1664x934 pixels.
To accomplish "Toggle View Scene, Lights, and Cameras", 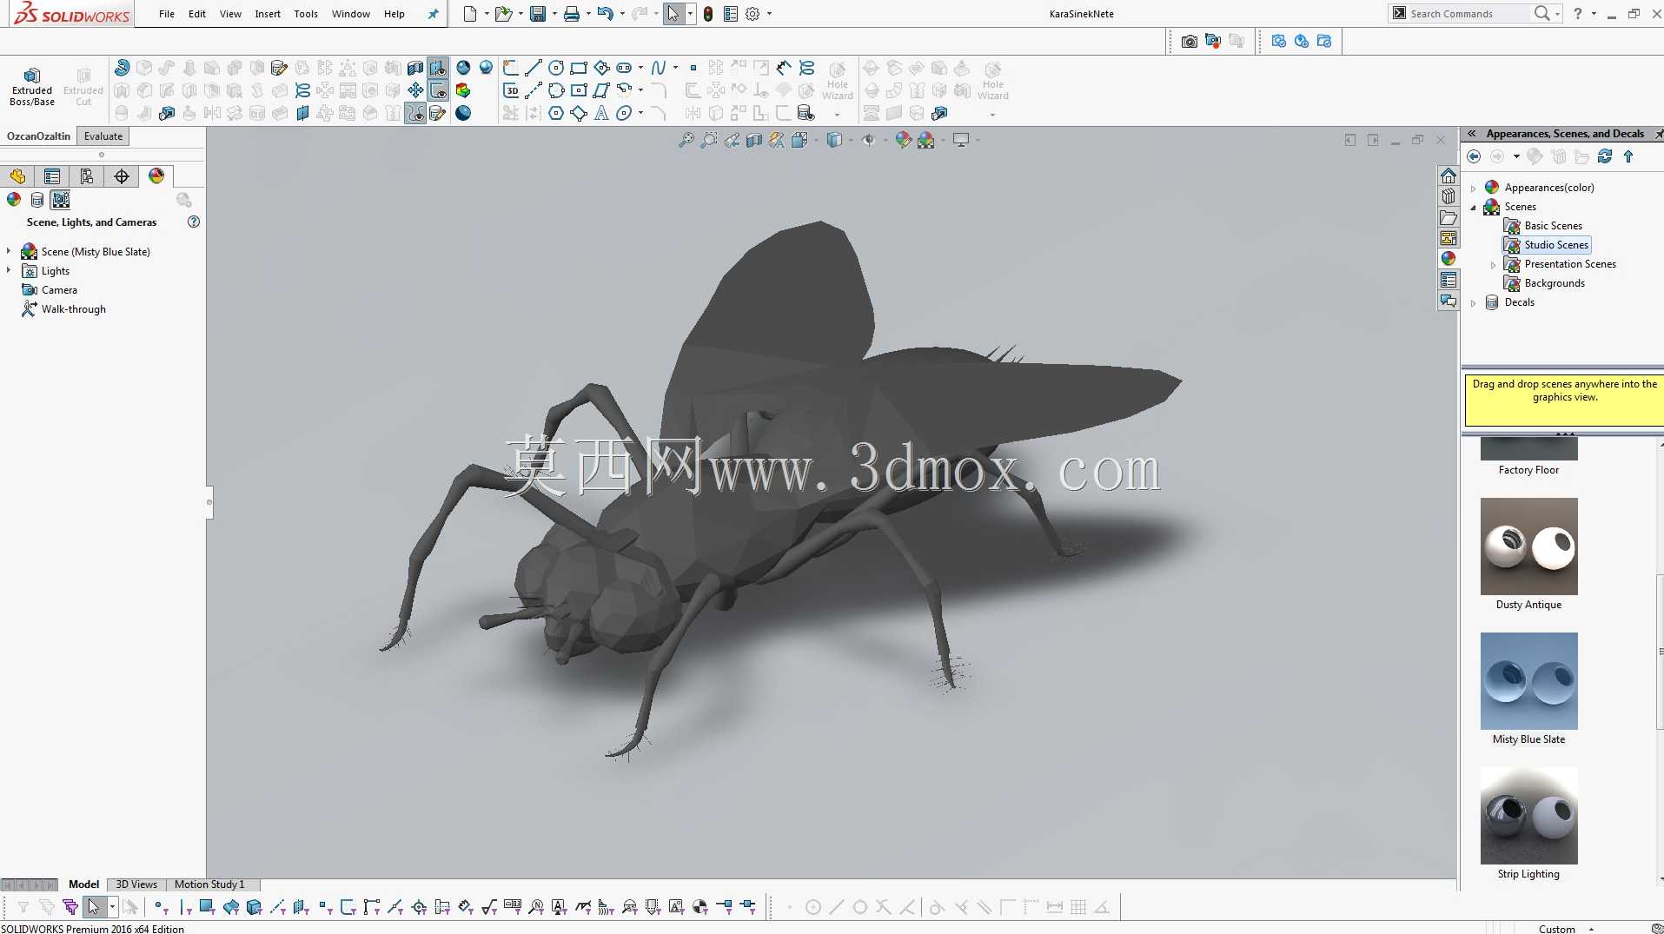I will coord(61,200).
